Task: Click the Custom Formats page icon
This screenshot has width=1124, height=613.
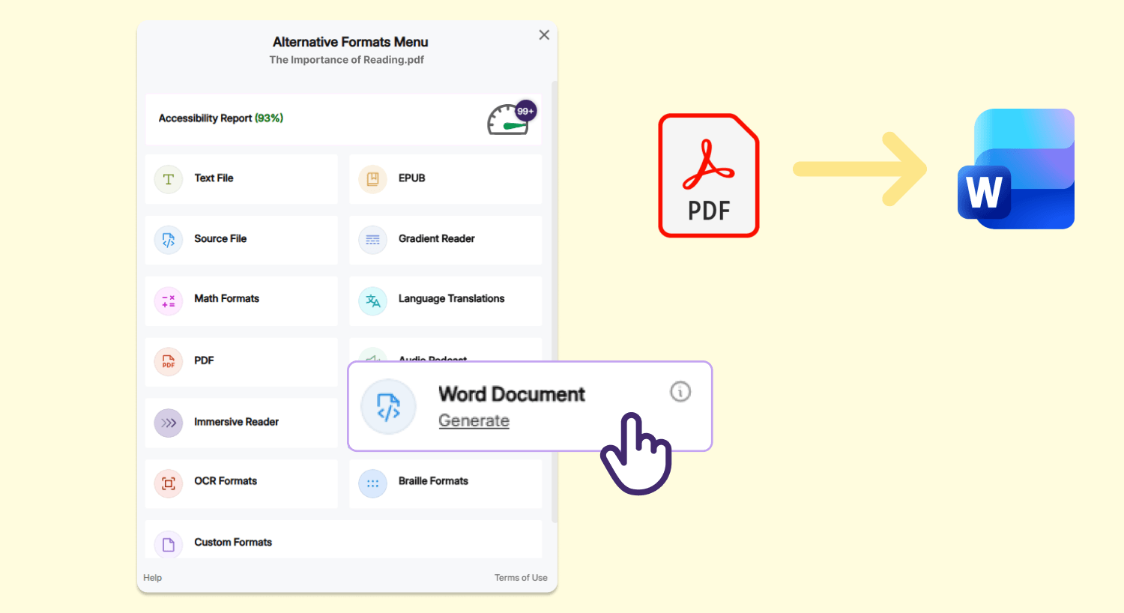Action: pos(169,545)
